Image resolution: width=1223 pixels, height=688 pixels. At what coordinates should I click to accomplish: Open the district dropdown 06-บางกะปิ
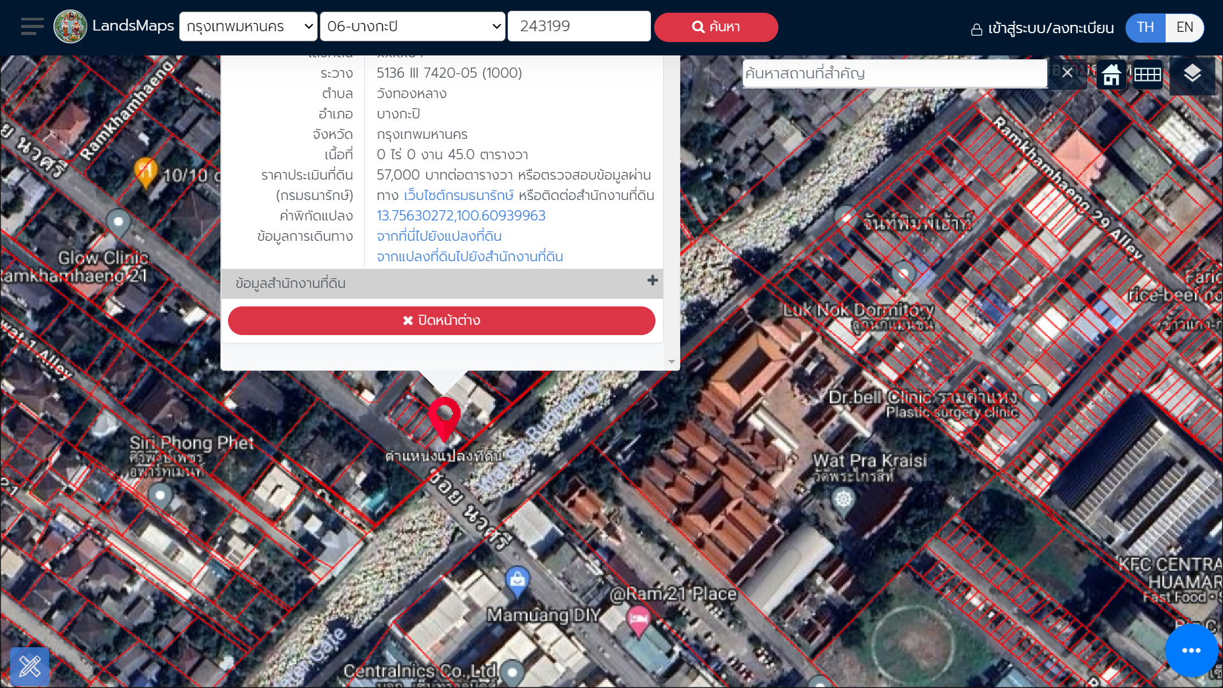tap(413, 27)
